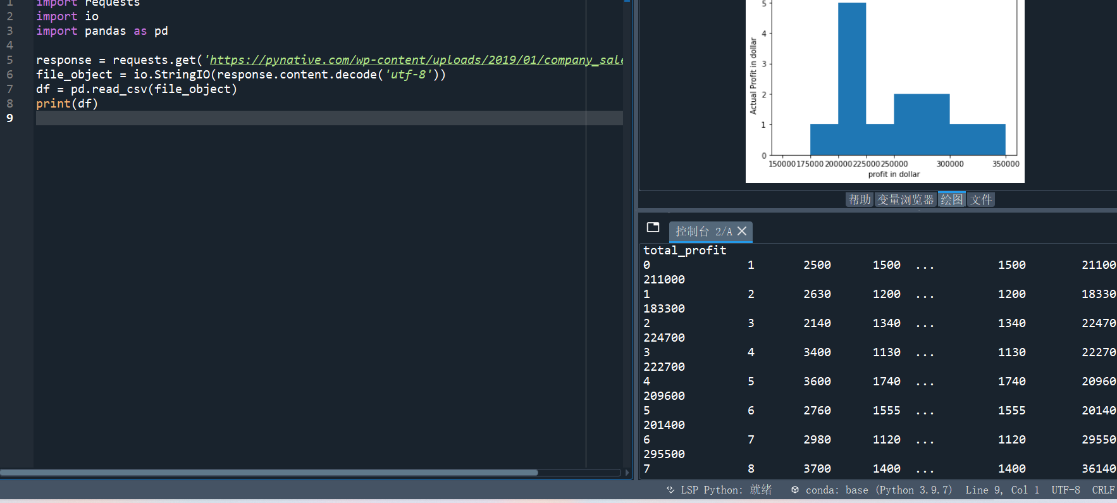Image resolution: width=1117 pixels, height=503 pixels.
Task: Click line number 5 in the gutter
Action: [9, 60]
